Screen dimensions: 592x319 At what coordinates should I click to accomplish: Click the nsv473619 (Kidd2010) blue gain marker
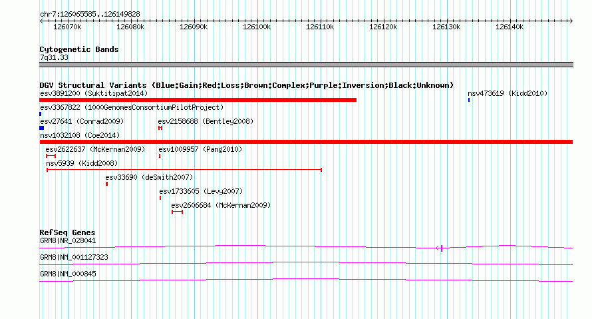click(469, 100)
